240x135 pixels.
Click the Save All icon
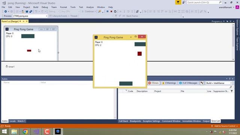(31, 12)
